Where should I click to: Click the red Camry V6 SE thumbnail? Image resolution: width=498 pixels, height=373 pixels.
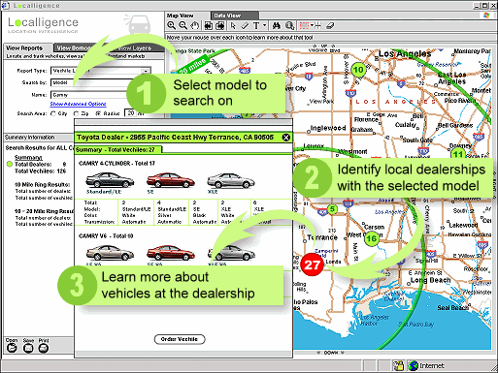pos(171,252)
